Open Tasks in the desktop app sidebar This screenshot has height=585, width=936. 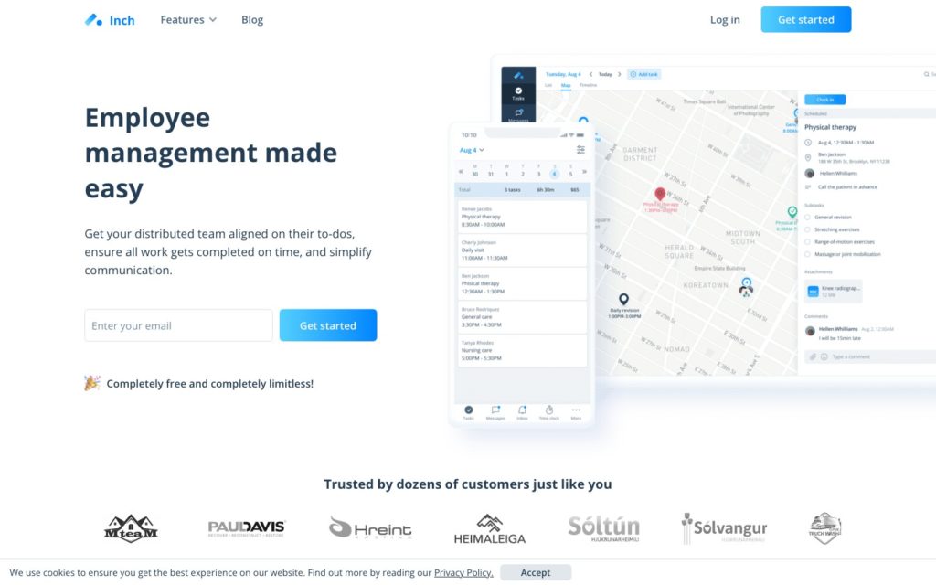[x=518, y=94]
